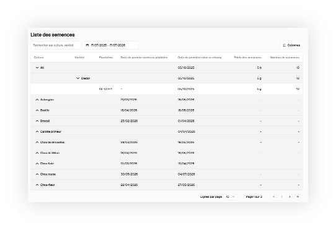Expand the Basilic row chevron
This screenshot has height=230, width=336.
click(x=37, y=110)
